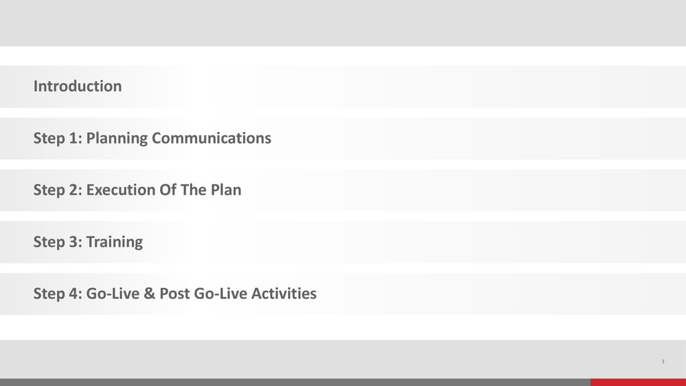Select the 'Step 2:' label
This screenshot has height=386, width=686.
58,190
